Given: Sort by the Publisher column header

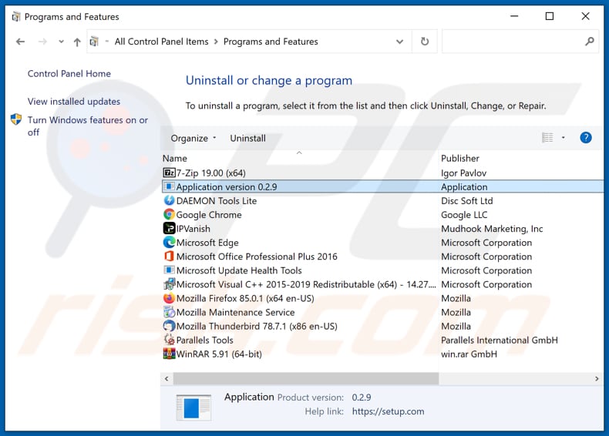Looking at the screenshot, I should click(x=460, y=159).
